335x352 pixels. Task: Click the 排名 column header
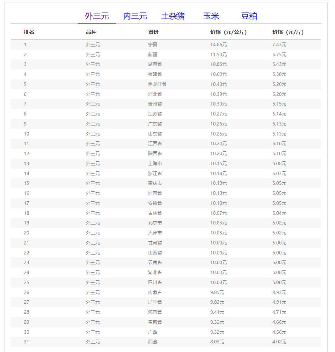[29, 32]
